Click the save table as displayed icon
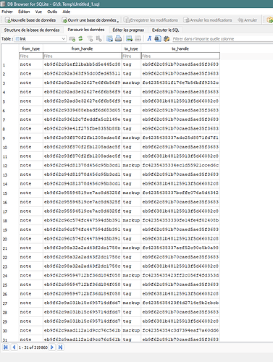The height and width of the screenshot is (362, 273). [109, 38]
